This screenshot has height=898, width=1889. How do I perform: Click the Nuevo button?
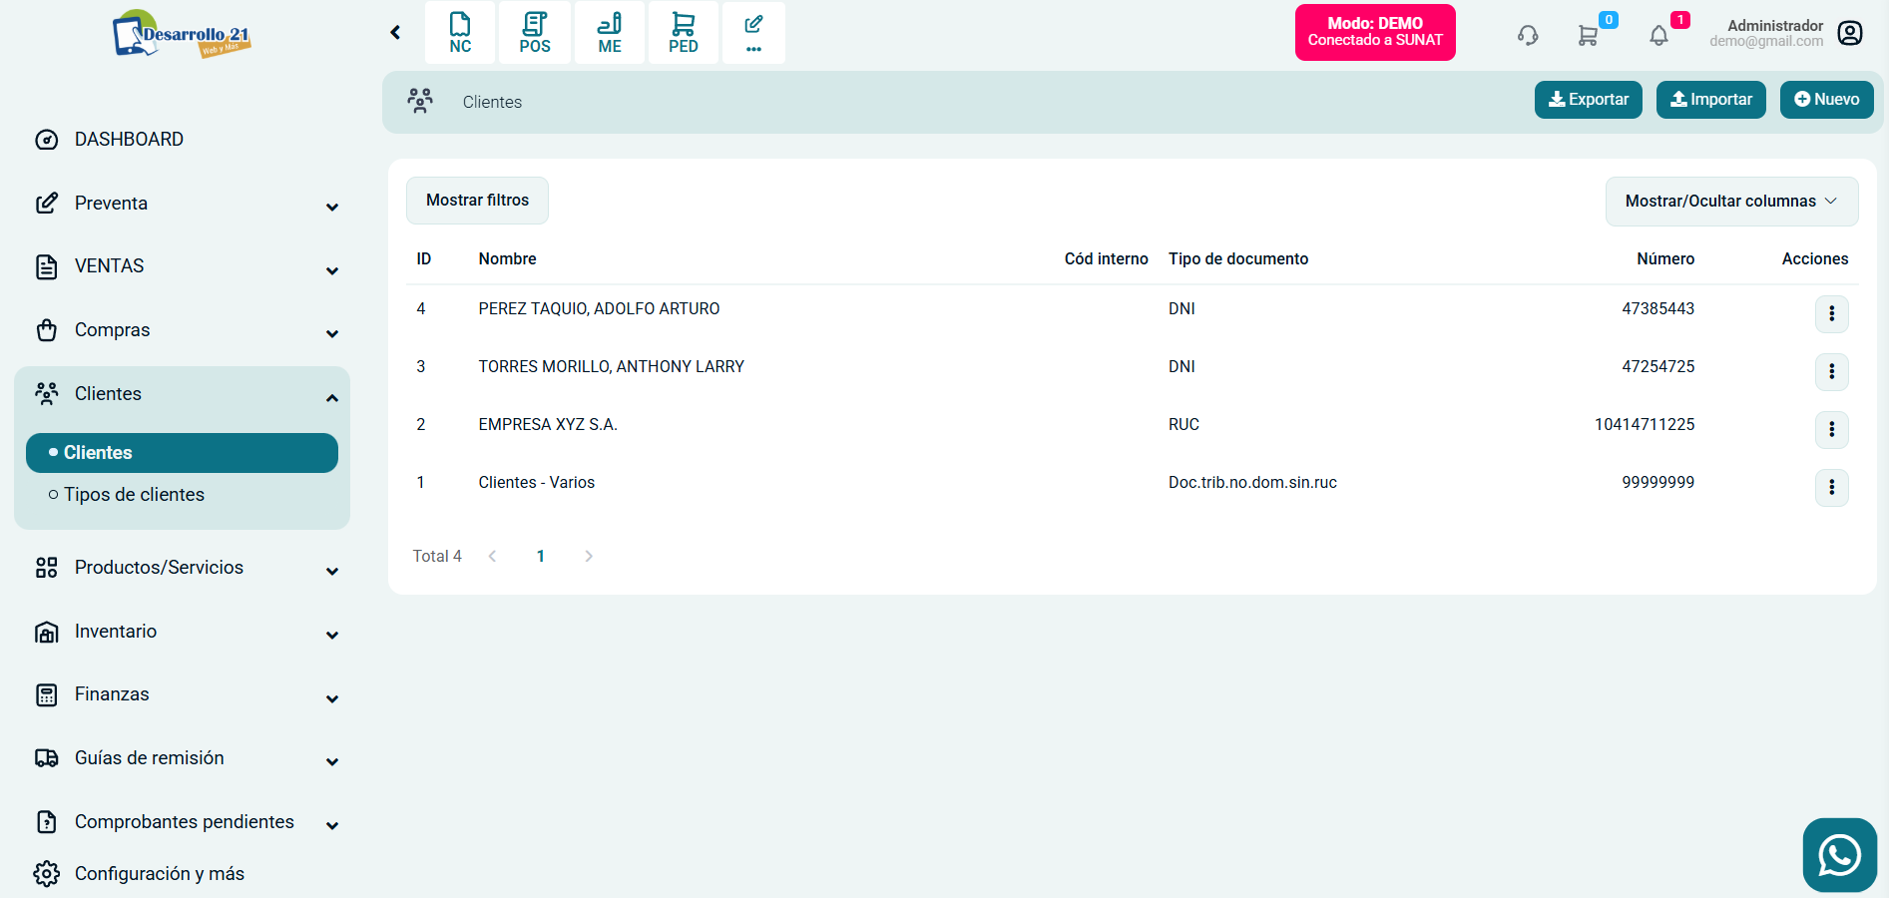(1826, 100)
